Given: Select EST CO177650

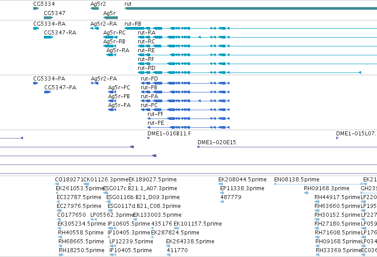Looking at the screenshot, I should 72,215.
